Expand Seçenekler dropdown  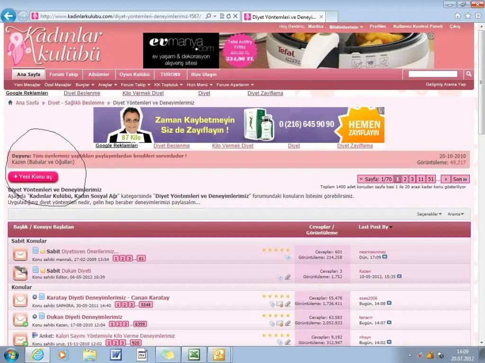click(x=429, y=214)
